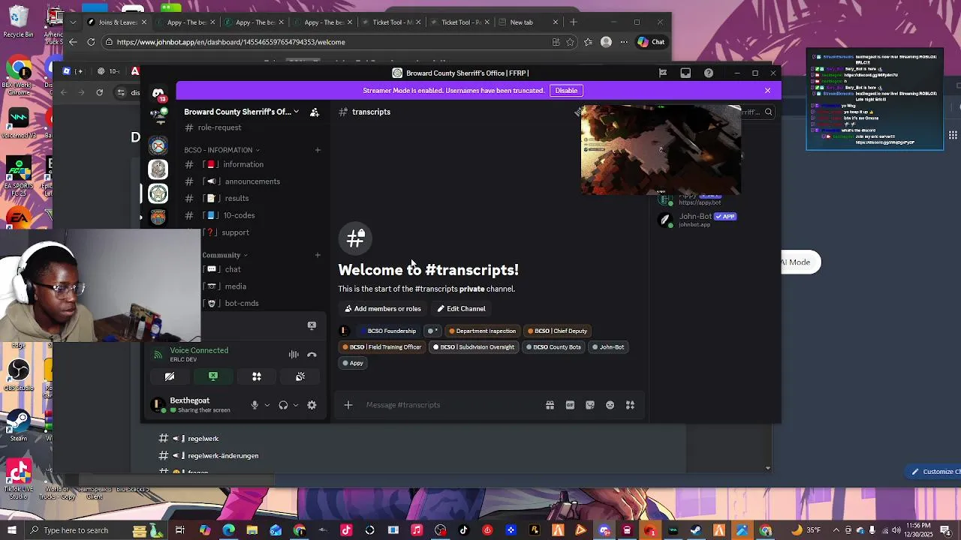Stop screen sharing with green monitor button
Viewport: 961px width, 540px height.
click(213, 376)
